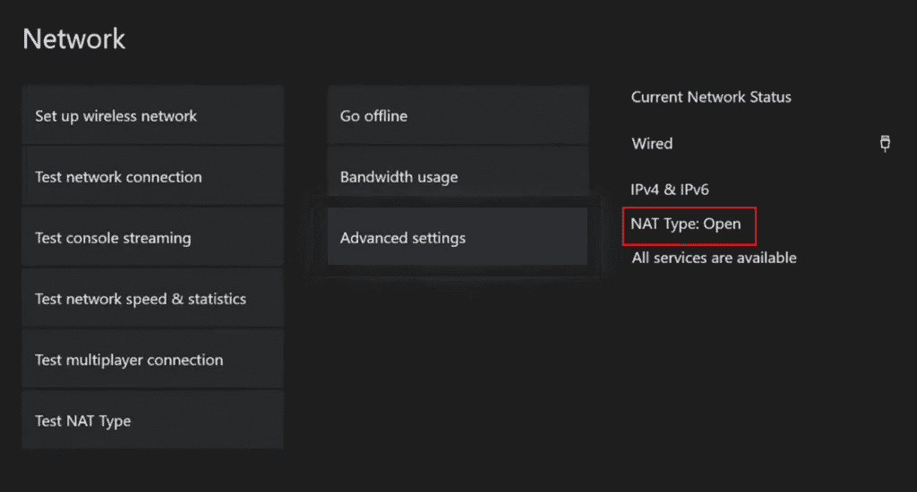Click the NAT Type label text
Image resolution: width=917 pixels, height=492 pixels.
tap(664, 224)
